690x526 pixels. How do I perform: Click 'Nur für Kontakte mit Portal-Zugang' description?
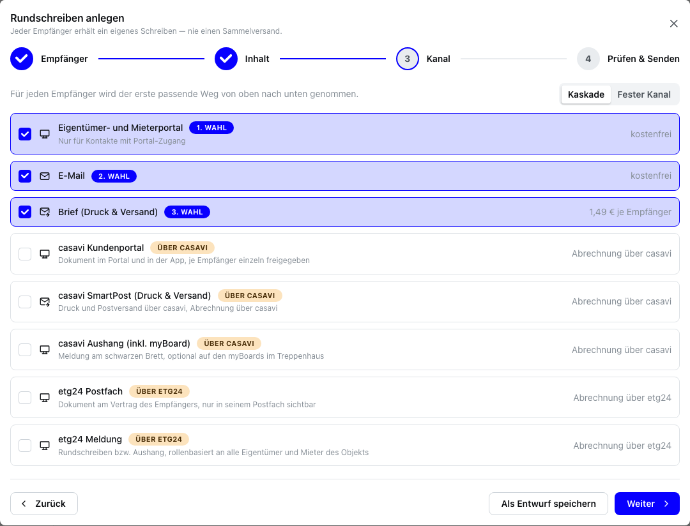pos(122,141)
